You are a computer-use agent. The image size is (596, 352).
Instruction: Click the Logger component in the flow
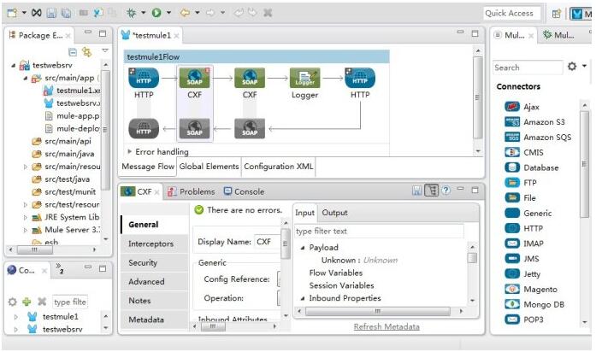[x=304, y=81]
